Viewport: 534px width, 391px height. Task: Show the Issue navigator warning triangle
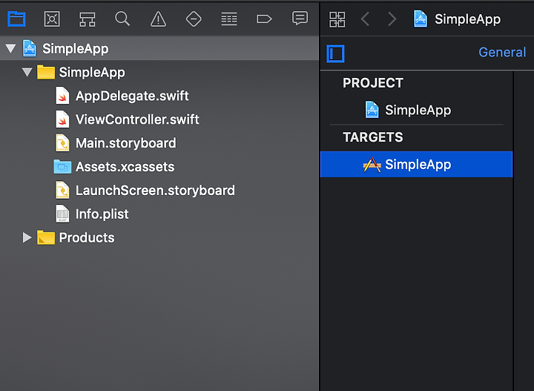(x=159, y=19)
